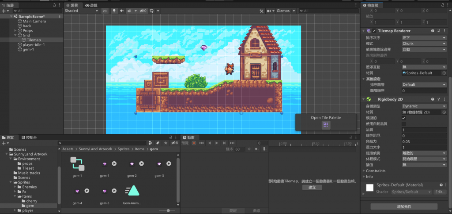Select the 檢查器 inspector tab
This screenshot has width=452, height=214.
click(372, 5)
